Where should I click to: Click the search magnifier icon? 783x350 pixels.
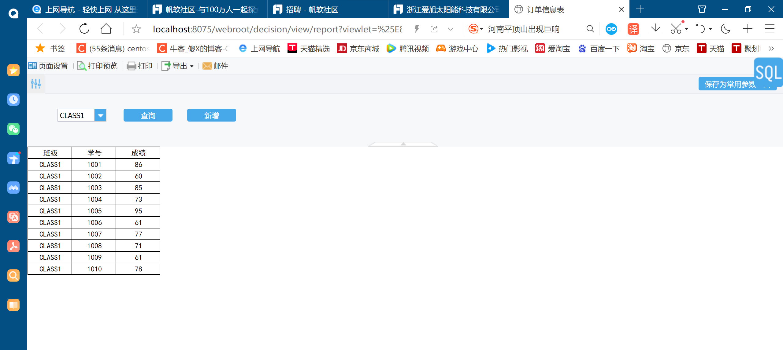click(x=590, y=29)
